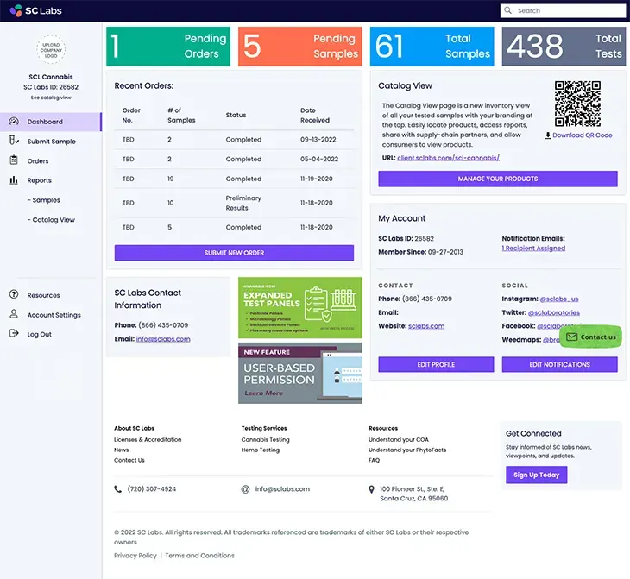Click the green Contact us button
The height and width of the screenshot is (579, 630).
click(590, 337)
